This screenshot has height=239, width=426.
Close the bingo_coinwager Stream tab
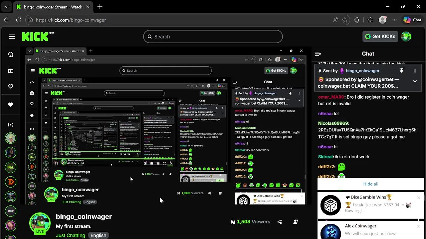click(88, 7)
